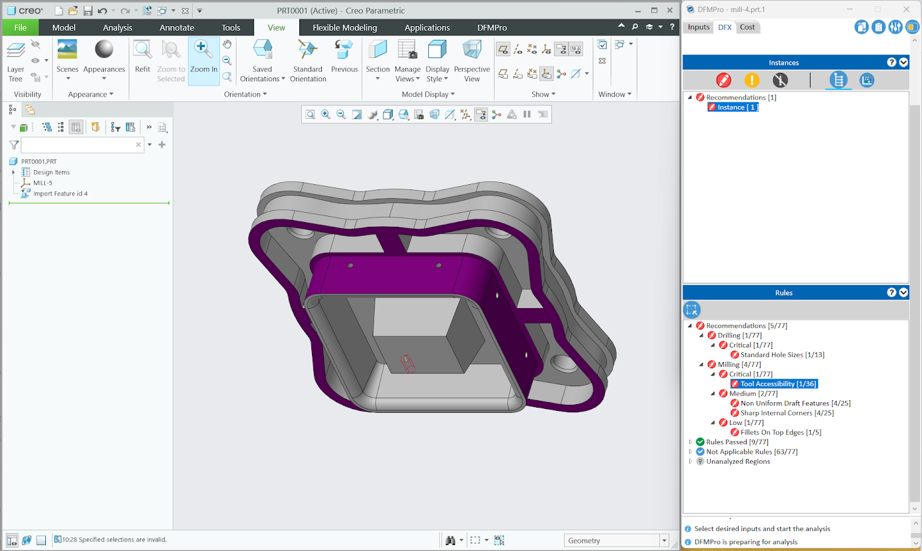
Task: Click the yellow warning filter icon in Instances
Action: [752, 80]
